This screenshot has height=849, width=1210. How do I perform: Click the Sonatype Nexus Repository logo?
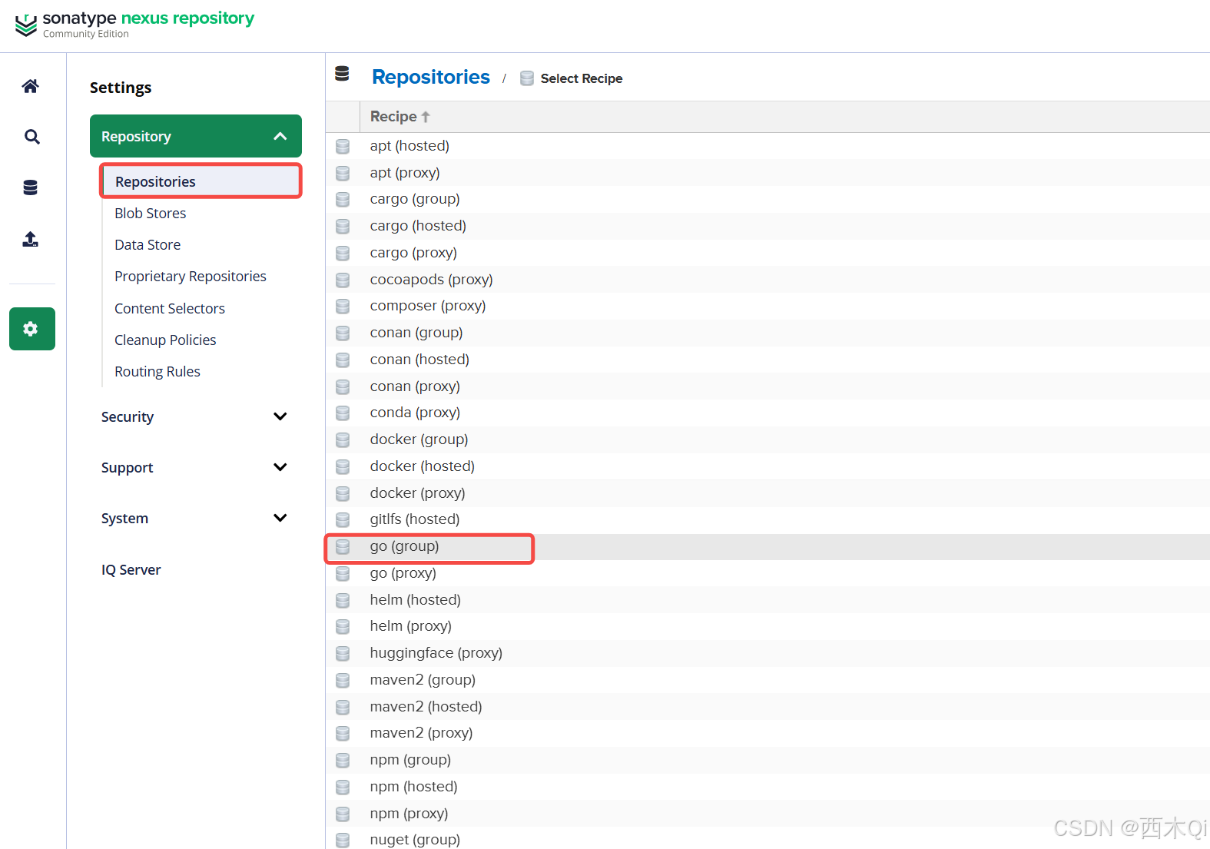point(134,24)
